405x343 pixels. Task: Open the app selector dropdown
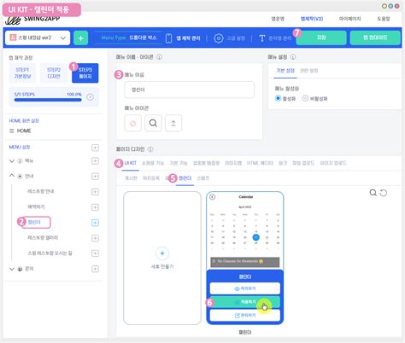(x=38, y=38)
